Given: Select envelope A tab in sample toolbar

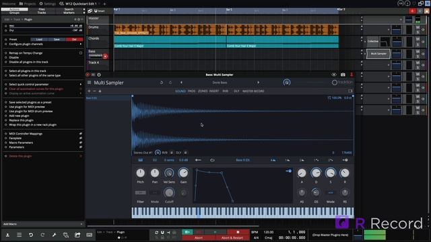Looking at the screenshot, I should point(273,160).
